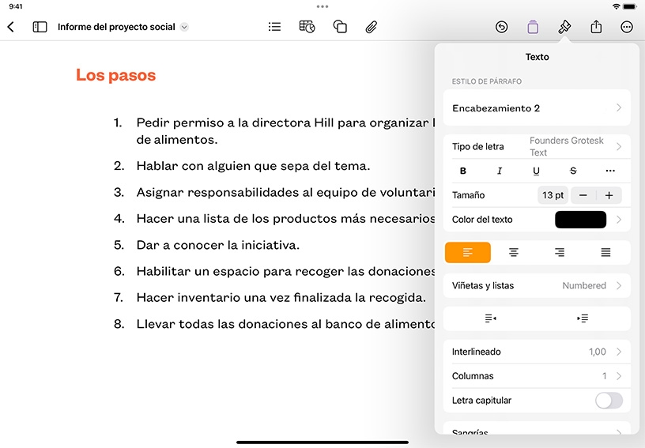The width and height of the screenshot is (645, 448).
Task: Tap the three-dot multitasking control at top
Action: (x=322, y=6)
